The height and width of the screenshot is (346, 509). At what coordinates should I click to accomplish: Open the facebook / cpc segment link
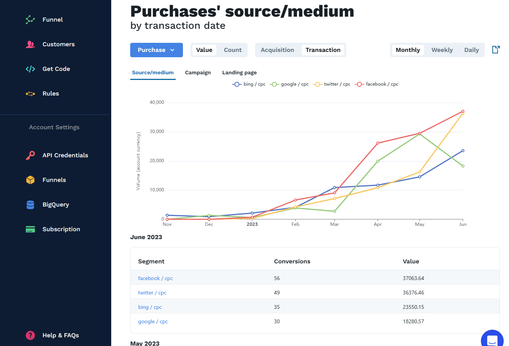click(156, 278)
